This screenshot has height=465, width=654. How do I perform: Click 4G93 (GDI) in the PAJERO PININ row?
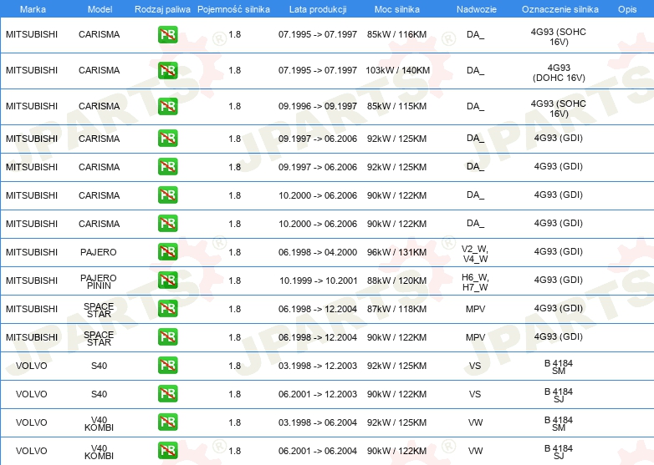click(x=559, y=280)
